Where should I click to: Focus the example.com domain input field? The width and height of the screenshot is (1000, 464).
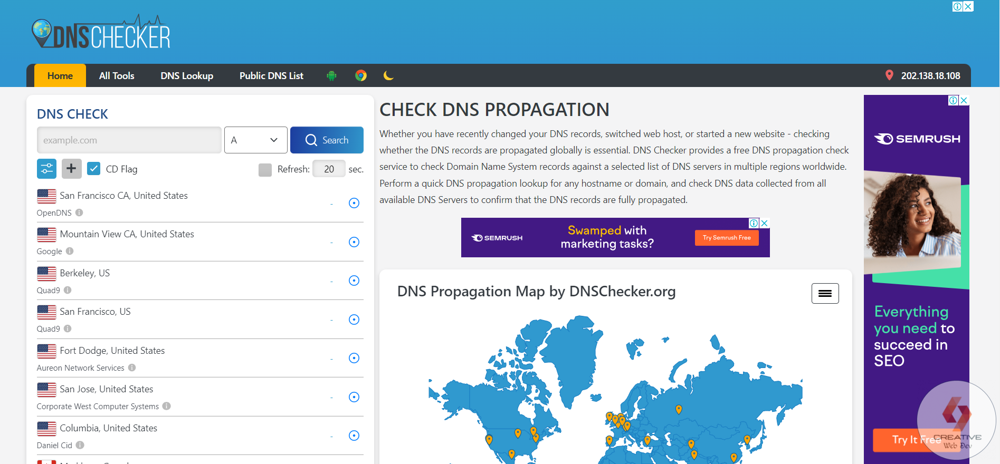129,140
